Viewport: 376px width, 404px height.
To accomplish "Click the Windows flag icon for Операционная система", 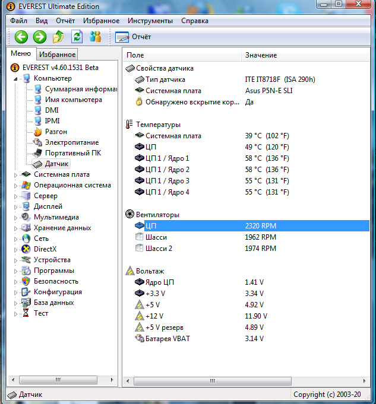I will click(x=26, y=185).
